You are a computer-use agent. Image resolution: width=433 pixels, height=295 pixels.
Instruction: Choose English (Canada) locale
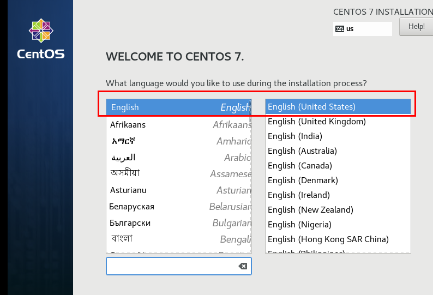(x=338, y=165)
